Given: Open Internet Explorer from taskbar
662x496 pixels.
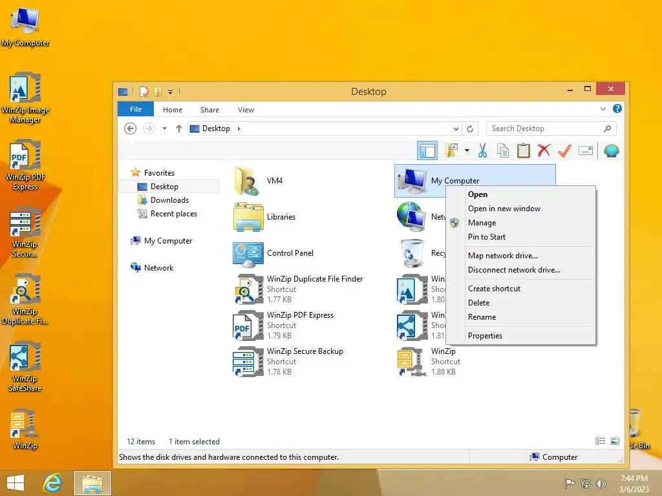Looking at the screenshot, I should (52, 483).
